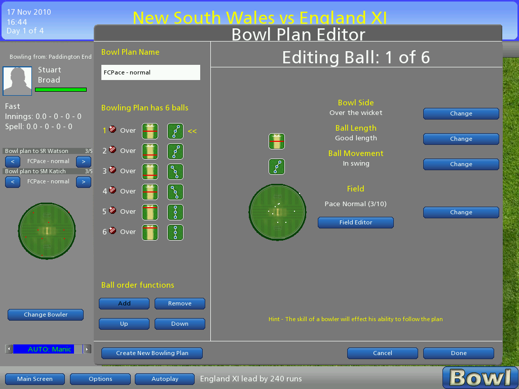Move selected ball Down
This screenshot has height=389, width=519.
click(x=180, y=324)
